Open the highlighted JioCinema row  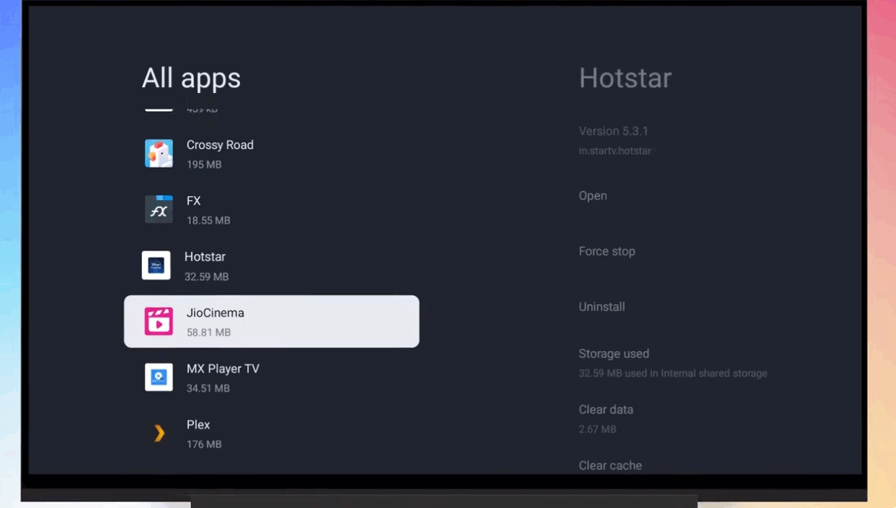[271, 321]
